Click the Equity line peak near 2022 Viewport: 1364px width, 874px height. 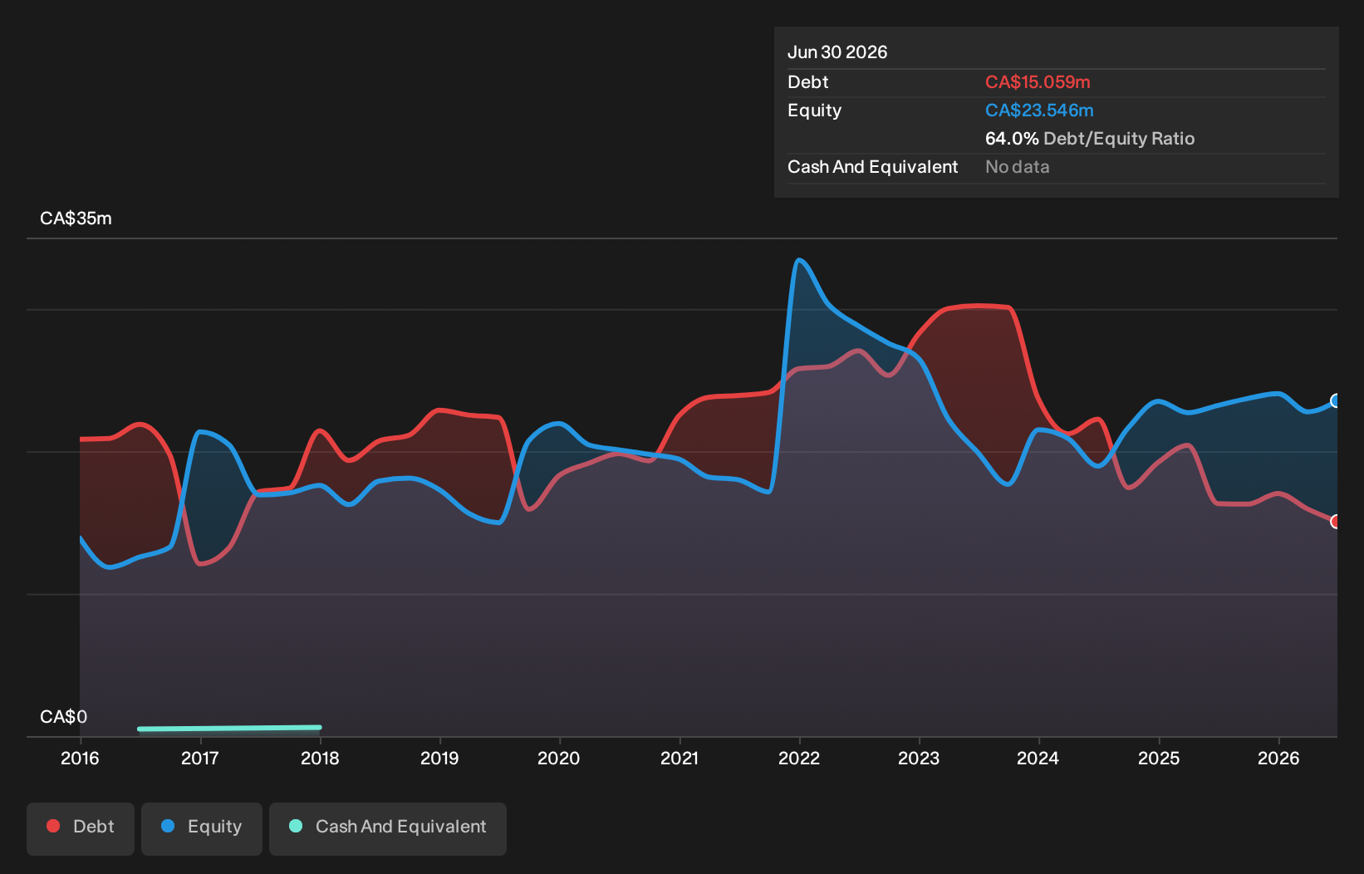[x=799, y=260]
